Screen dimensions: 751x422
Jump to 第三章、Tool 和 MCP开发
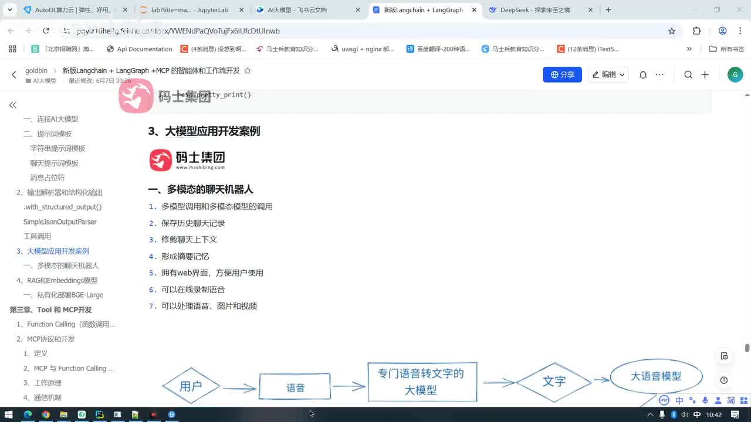point(50,309)
